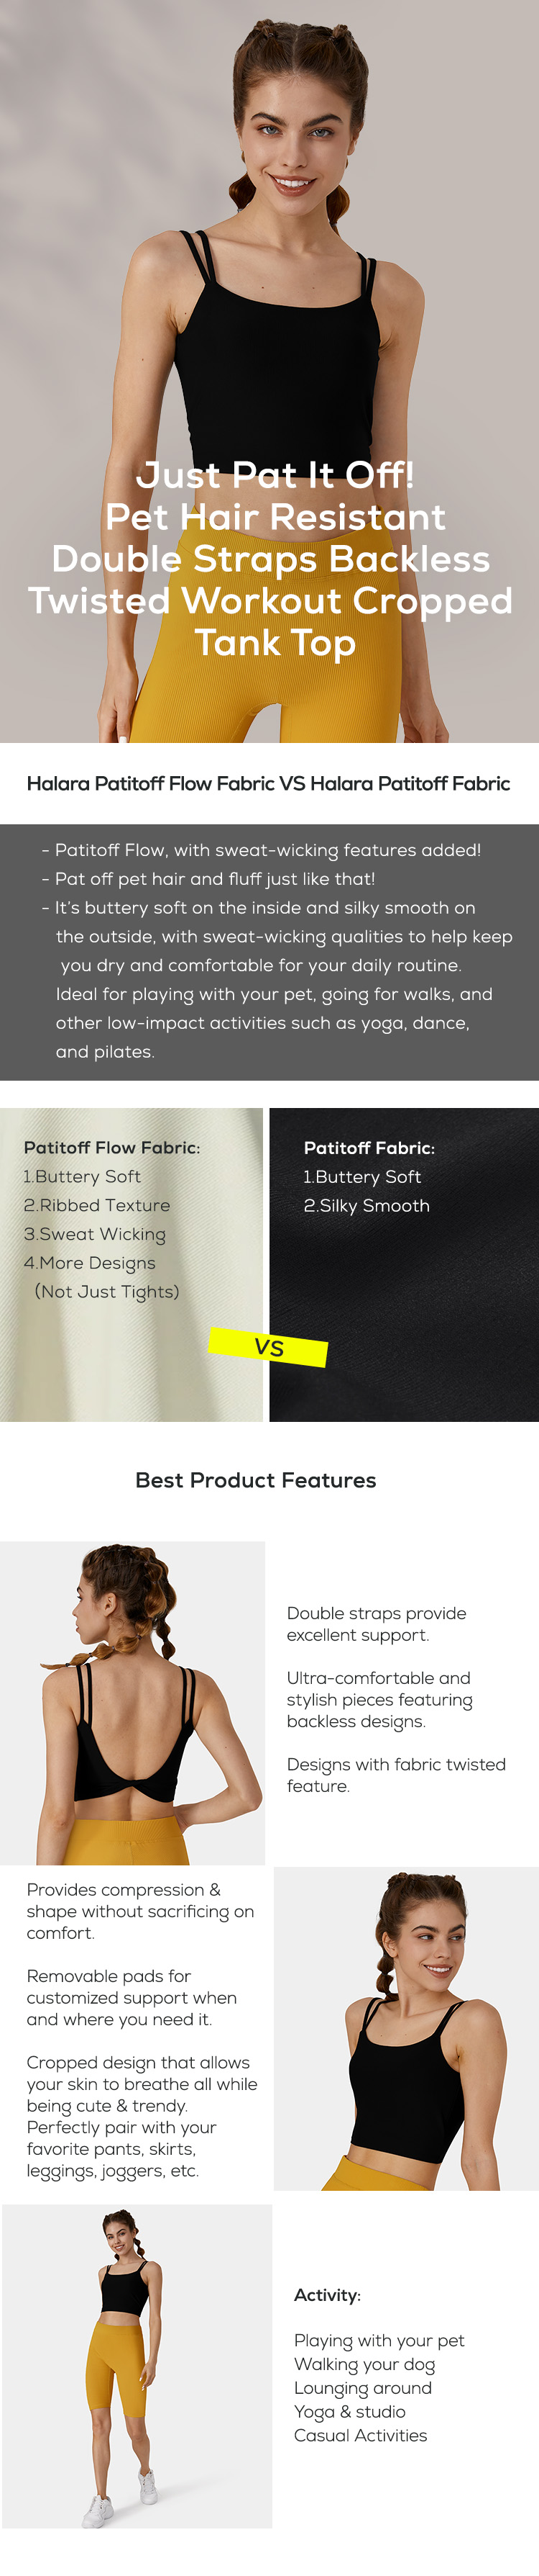Click the 'Yoga & studio' activity line
This screenshot has width=539, height=2576.
(349, 2411)
